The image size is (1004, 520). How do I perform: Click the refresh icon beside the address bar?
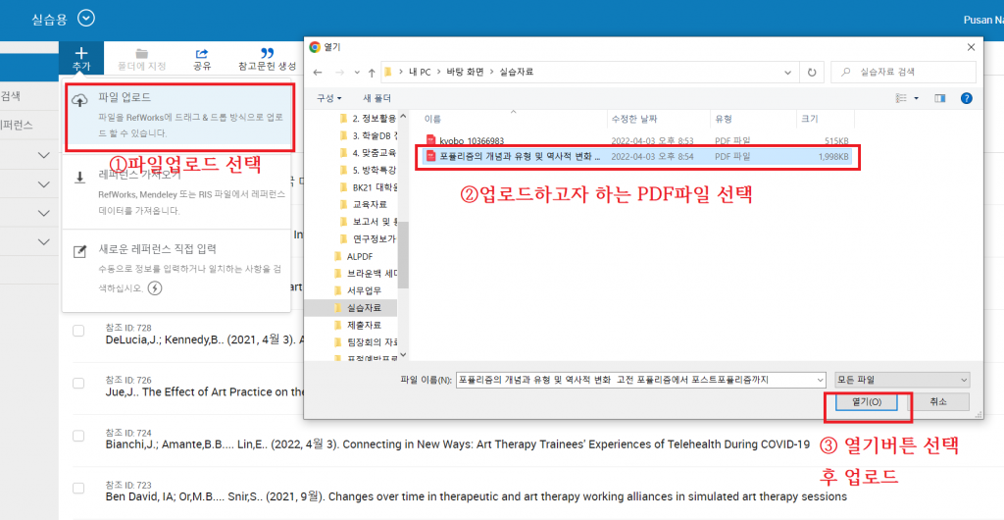[810, 72]
